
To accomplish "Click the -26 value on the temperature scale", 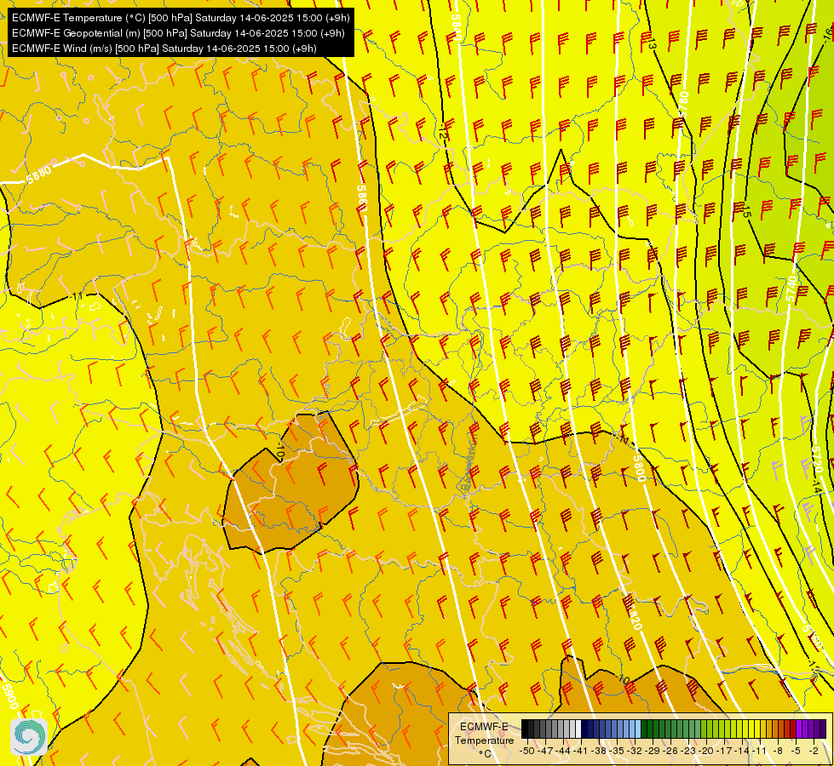I will pyautogui.click(x=670, y=751).
